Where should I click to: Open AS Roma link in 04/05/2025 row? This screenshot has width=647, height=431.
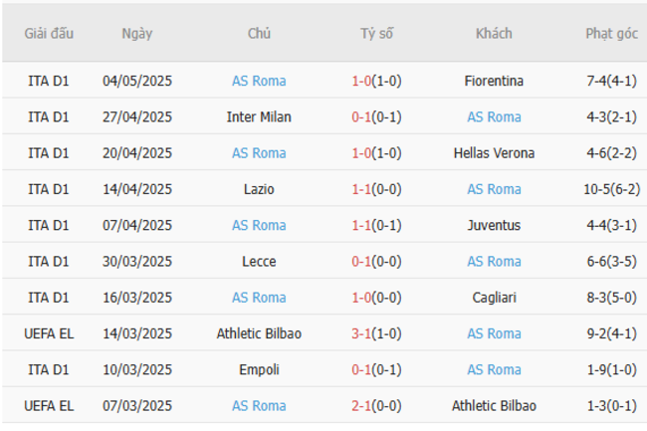coord(259,81)
